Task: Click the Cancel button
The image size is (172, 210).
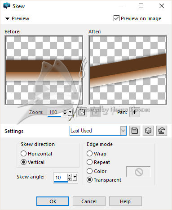Action: point(89,201)
